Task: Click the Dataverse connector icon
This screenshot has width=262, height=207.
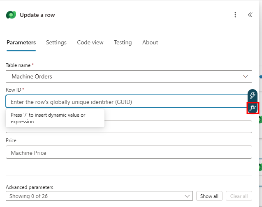Action: [11, 15]
